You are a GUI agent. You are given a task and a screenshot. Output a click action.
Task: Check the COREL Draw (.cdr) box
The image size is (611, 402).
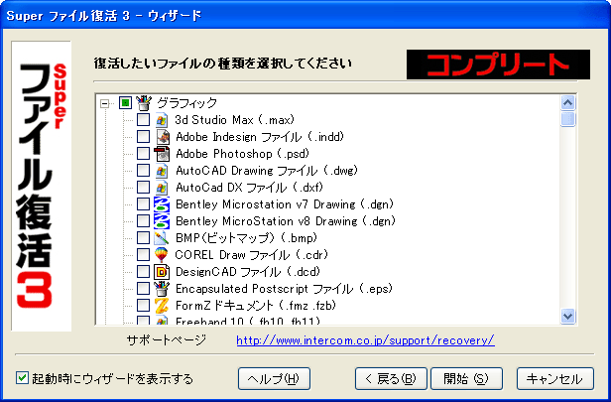pyautogui.click(x=143, y=255)
